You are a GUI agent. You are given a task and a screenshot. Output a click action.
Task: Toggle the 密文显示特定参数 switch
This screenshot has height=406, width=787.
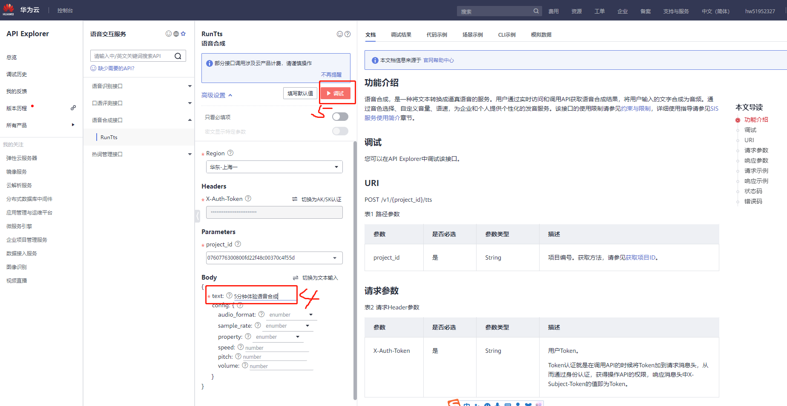(340, 131)
